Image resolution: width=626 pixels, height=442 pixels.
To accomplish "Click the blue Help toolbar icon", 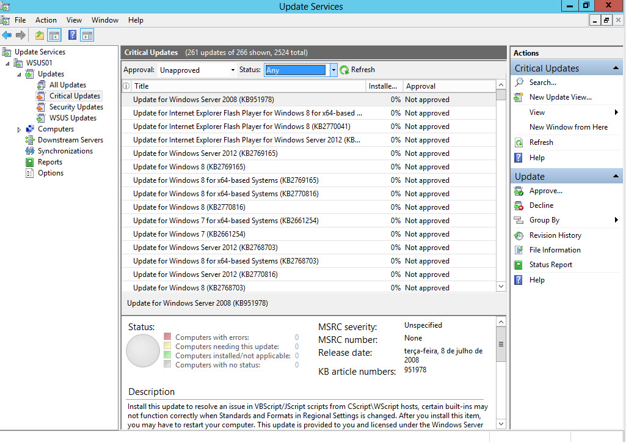I will (72, 35).
